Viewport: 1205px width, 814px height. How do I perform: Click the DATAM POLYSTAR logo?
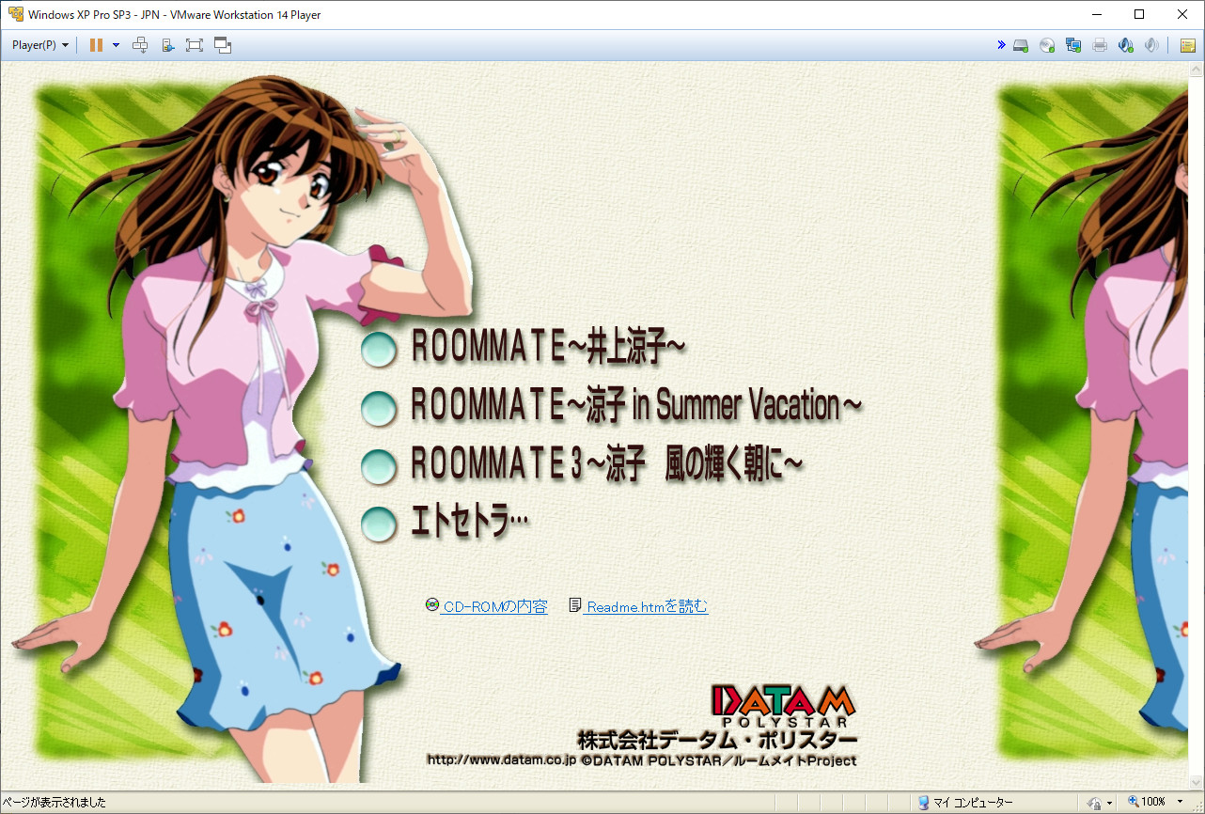[783, 705]
